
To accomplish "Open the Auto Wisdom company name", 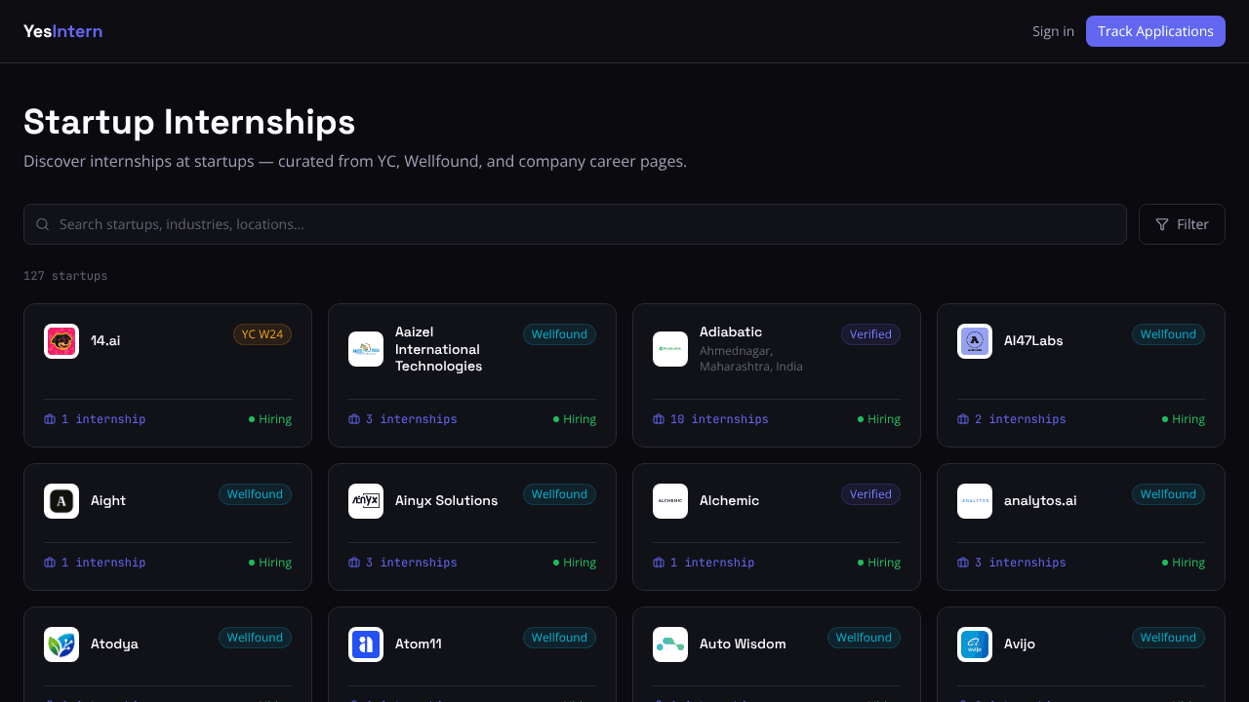I will point(743,644).
